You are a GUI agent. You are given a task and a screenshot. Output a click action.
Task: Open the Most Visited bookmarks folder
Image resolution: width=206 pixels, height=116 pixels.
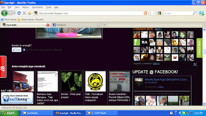[x=8, y=19]
